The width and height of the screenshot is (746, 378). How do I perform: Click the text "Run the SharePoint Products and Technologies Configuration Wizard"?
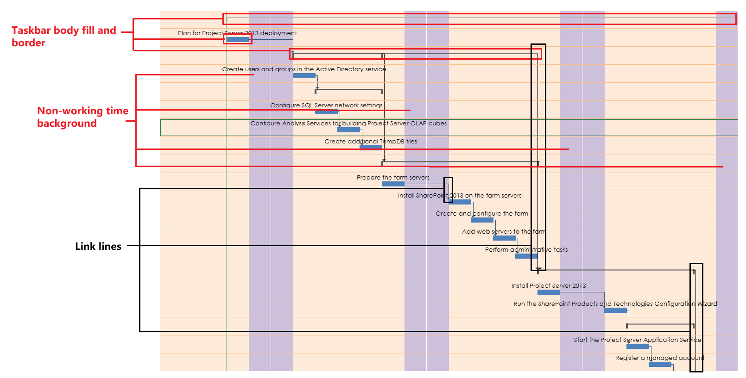click(615, 304)
